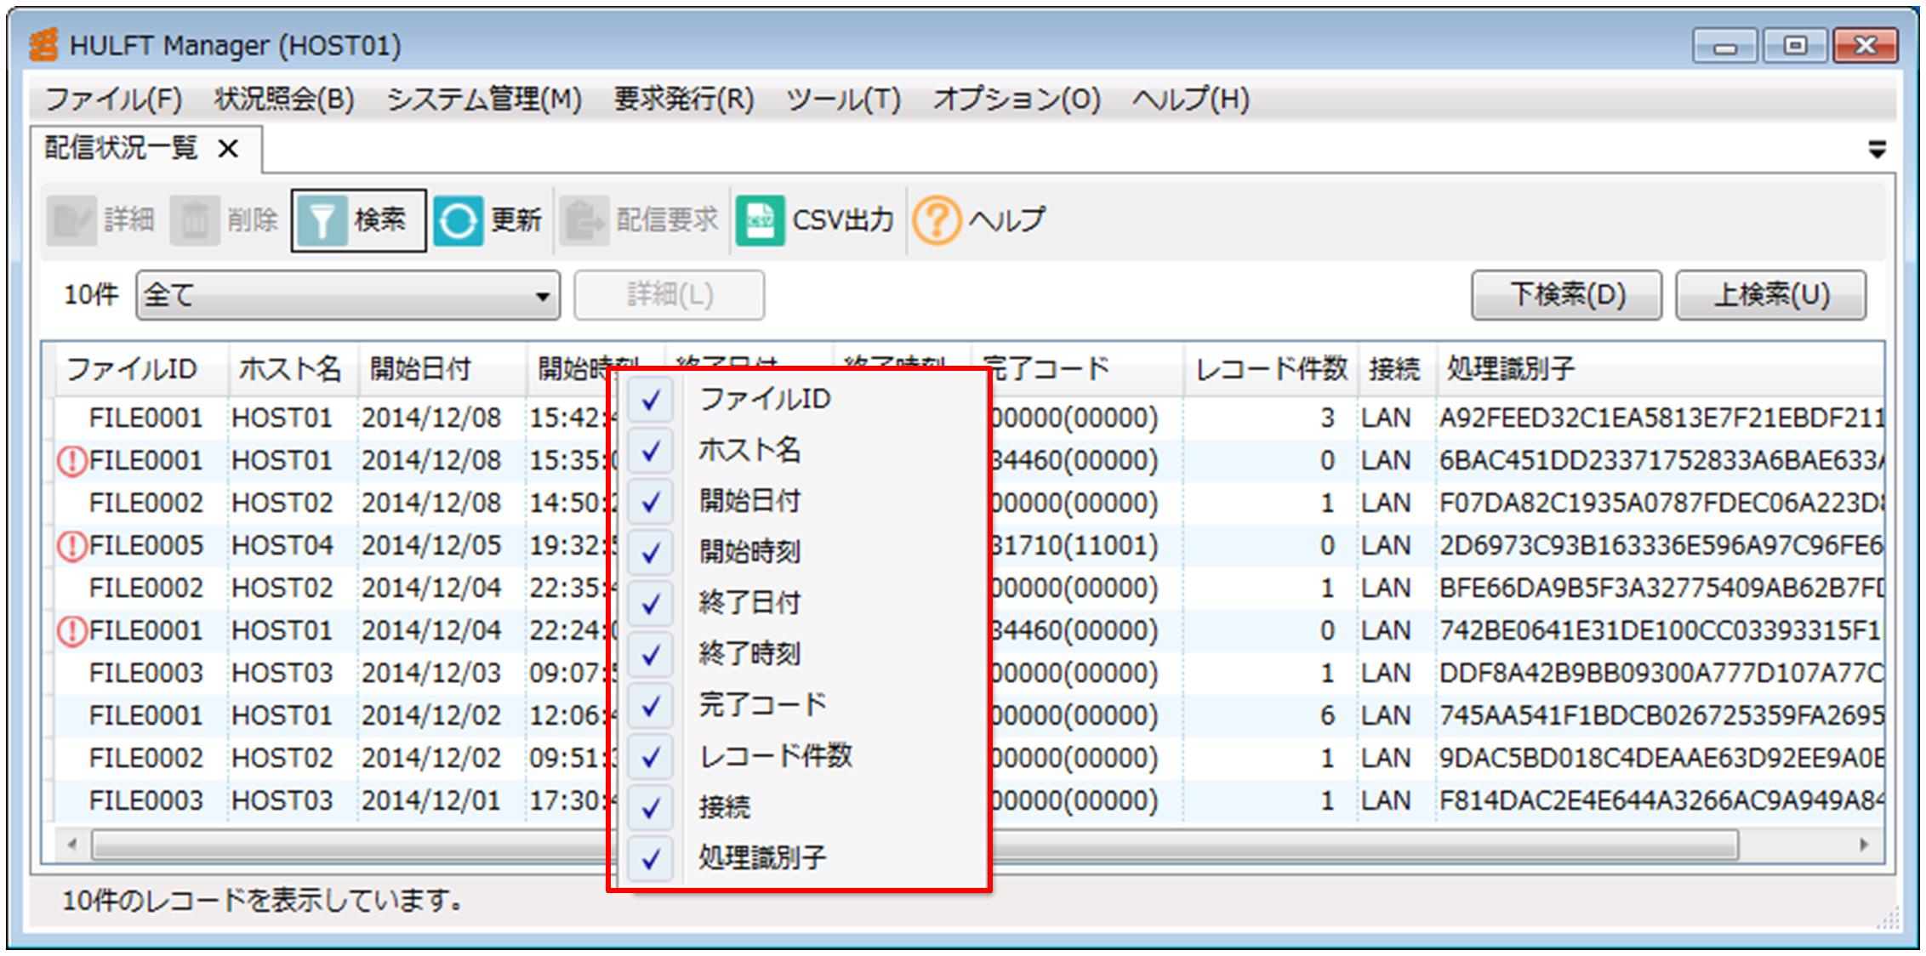
Task: Open the 要求発行(R) menu
Action: [684, 100]
